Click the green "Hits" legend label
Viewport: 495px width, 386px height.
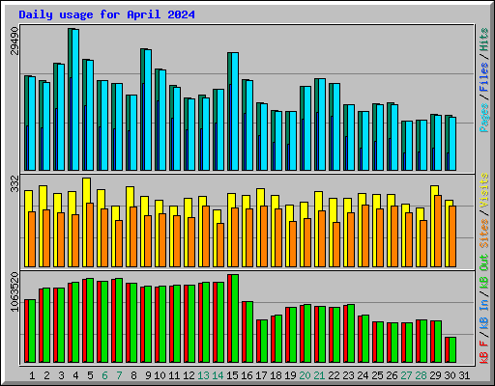[x=484, y=40]
